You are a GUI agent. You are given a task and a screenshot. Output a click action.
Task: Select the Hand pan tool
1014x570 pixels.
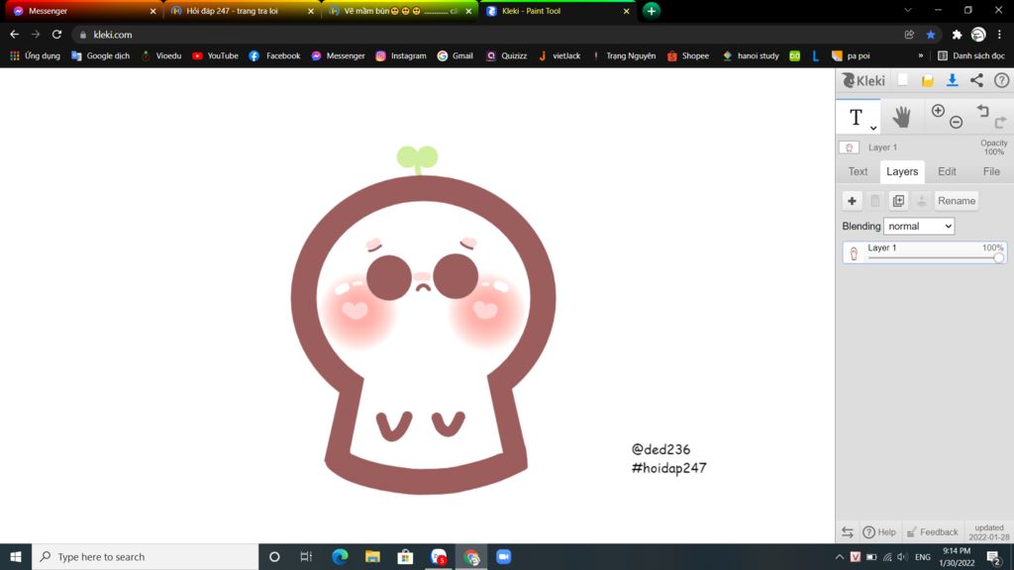(901, 117)
